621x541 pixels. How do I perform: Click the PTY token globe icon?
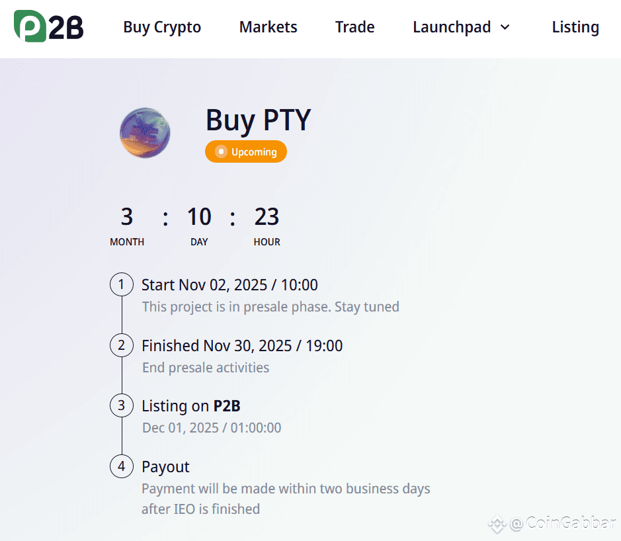click(145, 133)
